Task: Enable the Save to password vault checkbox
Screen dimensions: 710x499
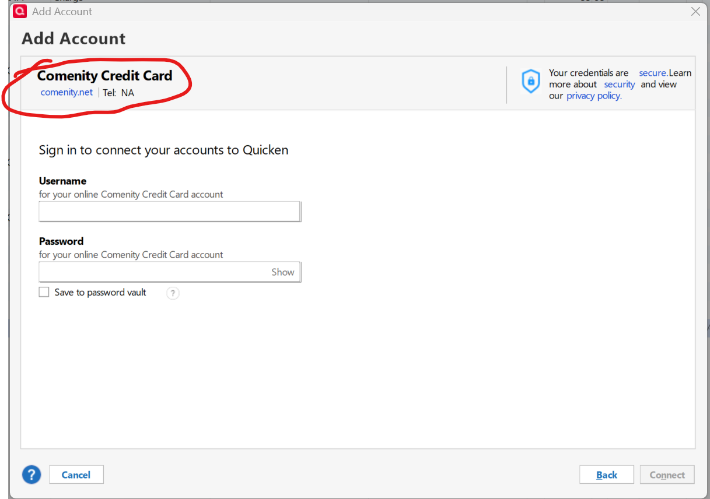Action: tap(44, 292)
